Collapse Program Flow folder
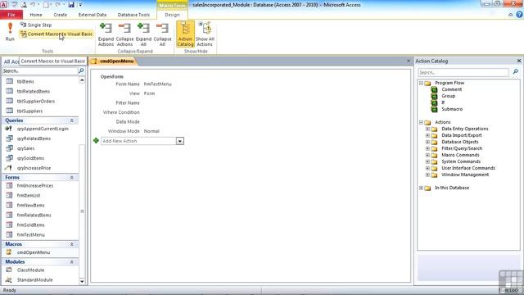 pyautogui.click(x=421, y=83)
